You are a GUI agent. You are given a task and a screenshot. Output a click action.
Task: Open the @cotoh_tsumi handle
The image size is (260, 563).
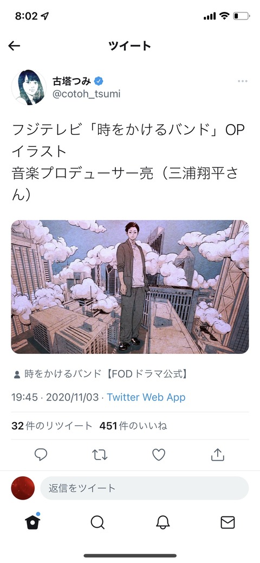tap(86, 94)
